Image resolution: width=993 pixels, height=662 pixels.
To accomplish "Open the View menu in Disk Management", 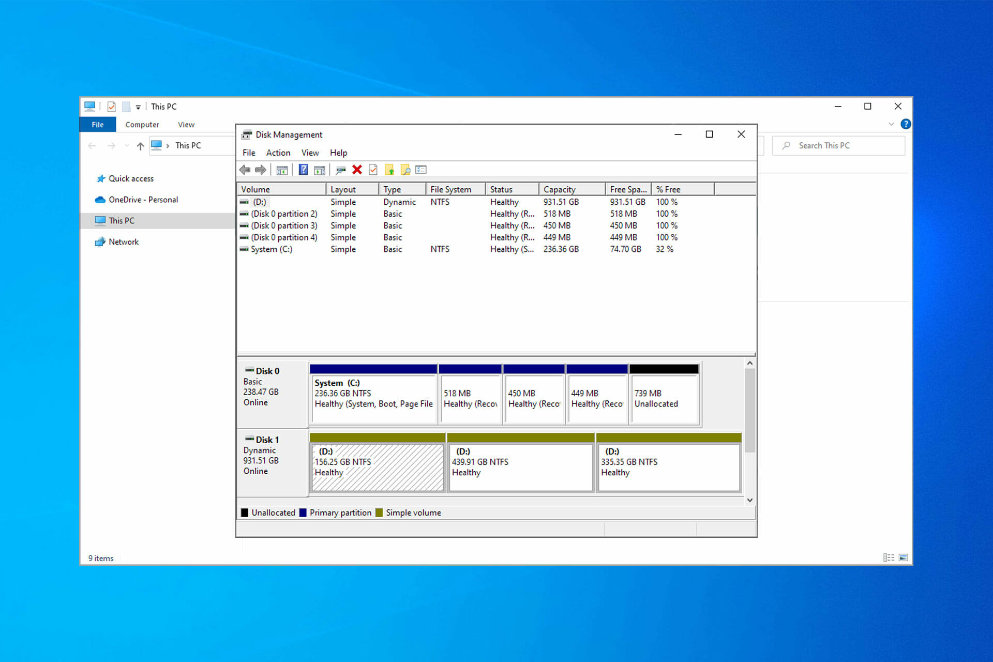I will 310,153.
